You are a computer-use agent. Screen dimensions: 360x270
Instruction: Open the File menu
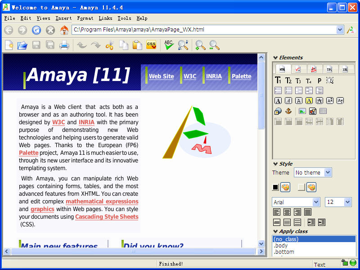9,18
